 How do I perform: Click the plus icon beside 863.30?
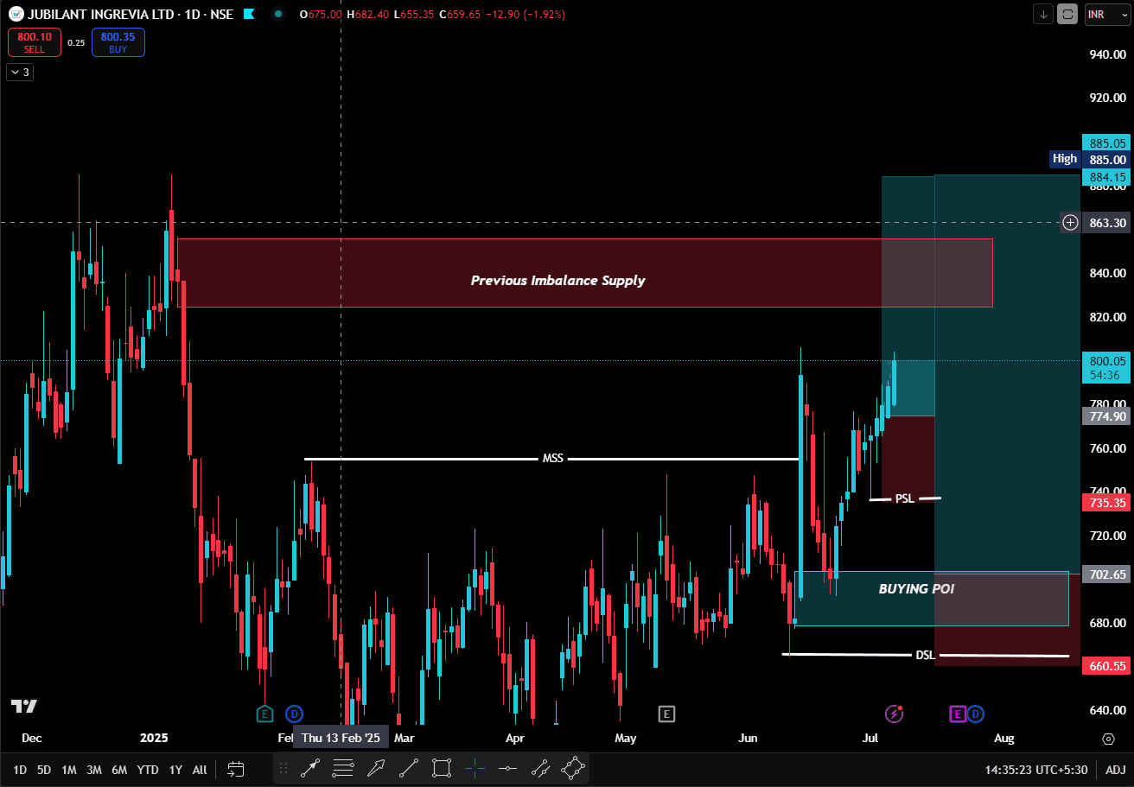(1070, 223)
